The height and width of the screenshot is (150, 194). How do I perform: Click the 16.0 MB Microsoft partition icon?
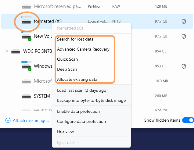click(x=26, y=81)
